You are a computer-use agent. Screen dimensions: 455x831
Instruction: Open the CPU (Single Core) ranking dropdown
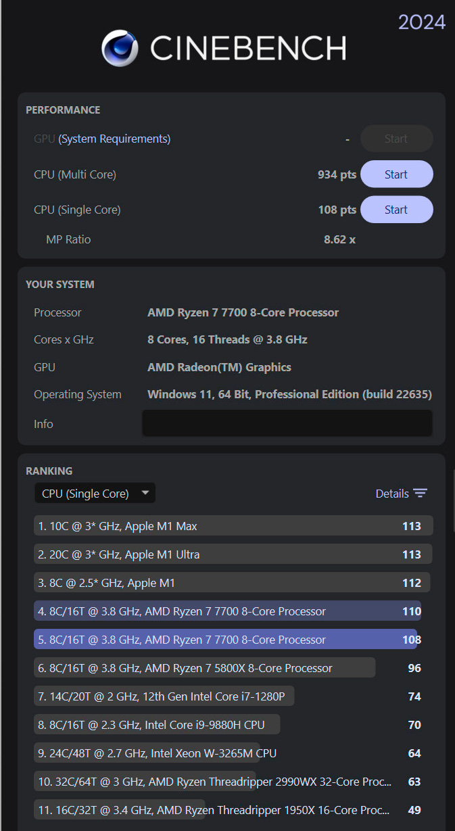point(95,494)
